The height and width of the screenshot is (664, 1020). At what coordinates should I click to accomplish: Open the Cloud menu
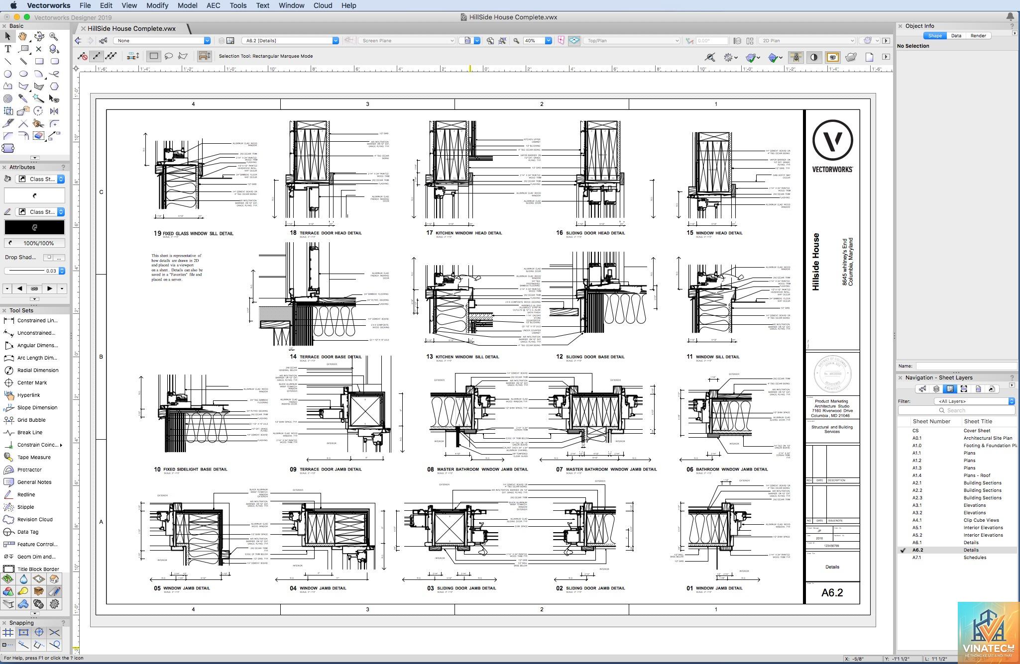pos(323,5)
